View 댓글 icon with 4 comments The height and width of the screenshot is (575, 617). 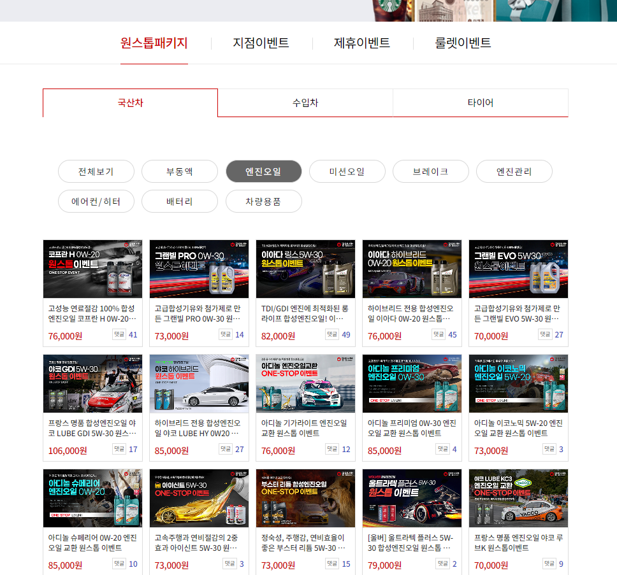443,449
